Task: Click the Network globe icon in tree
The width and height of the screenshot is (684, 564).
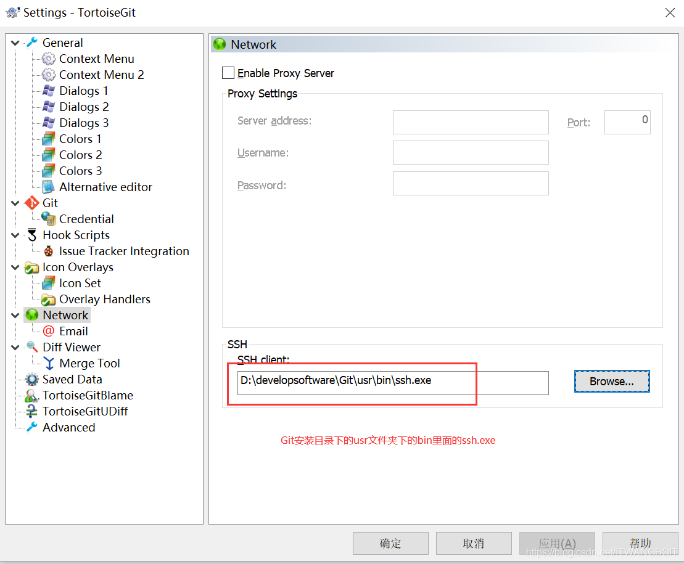Action: (x=32, y=315)
